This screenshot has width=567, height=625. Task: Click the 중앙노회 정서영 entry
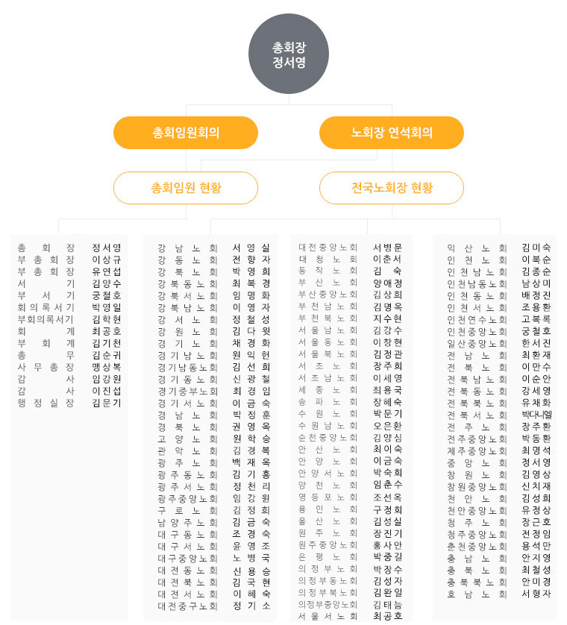coord(499,462)
